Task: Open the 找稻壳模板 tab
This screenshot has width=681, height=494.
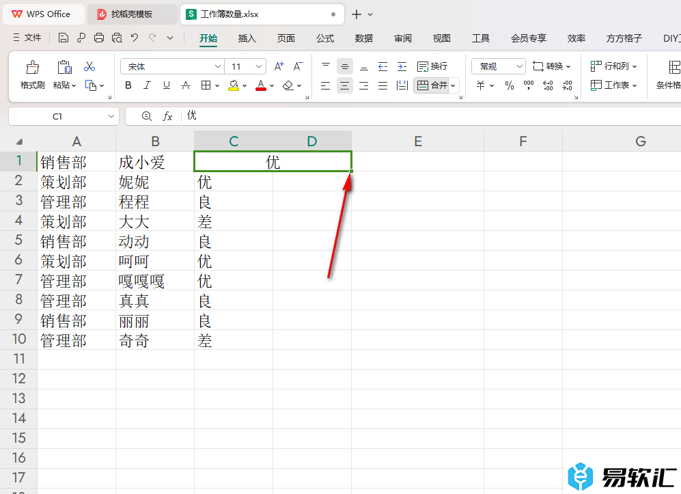Action: 132,14
